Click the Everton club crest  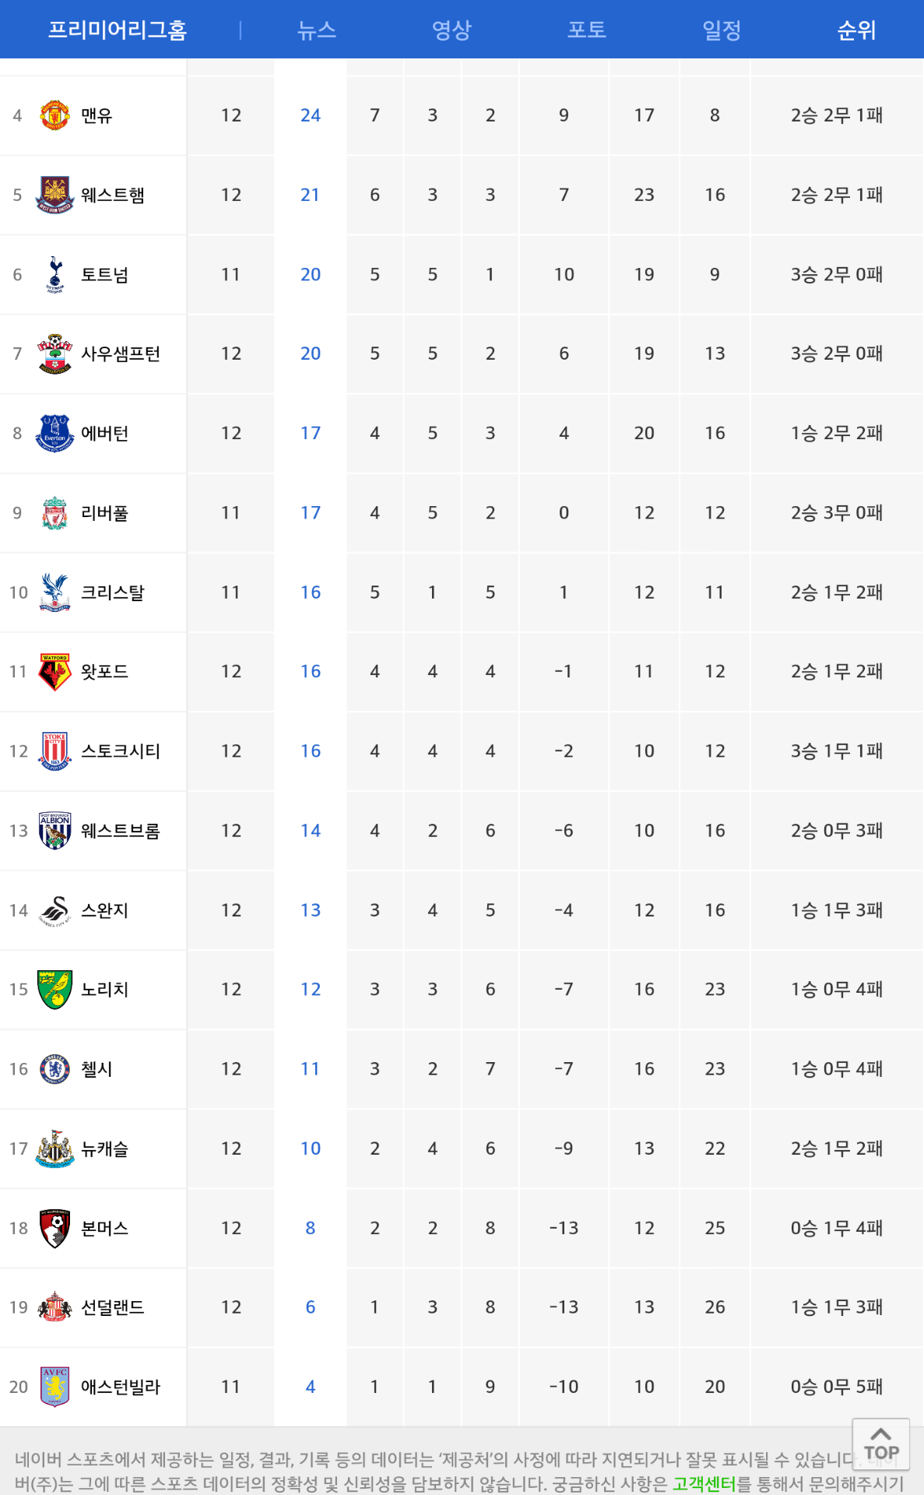pyautogui.click(x=54, y=433)
